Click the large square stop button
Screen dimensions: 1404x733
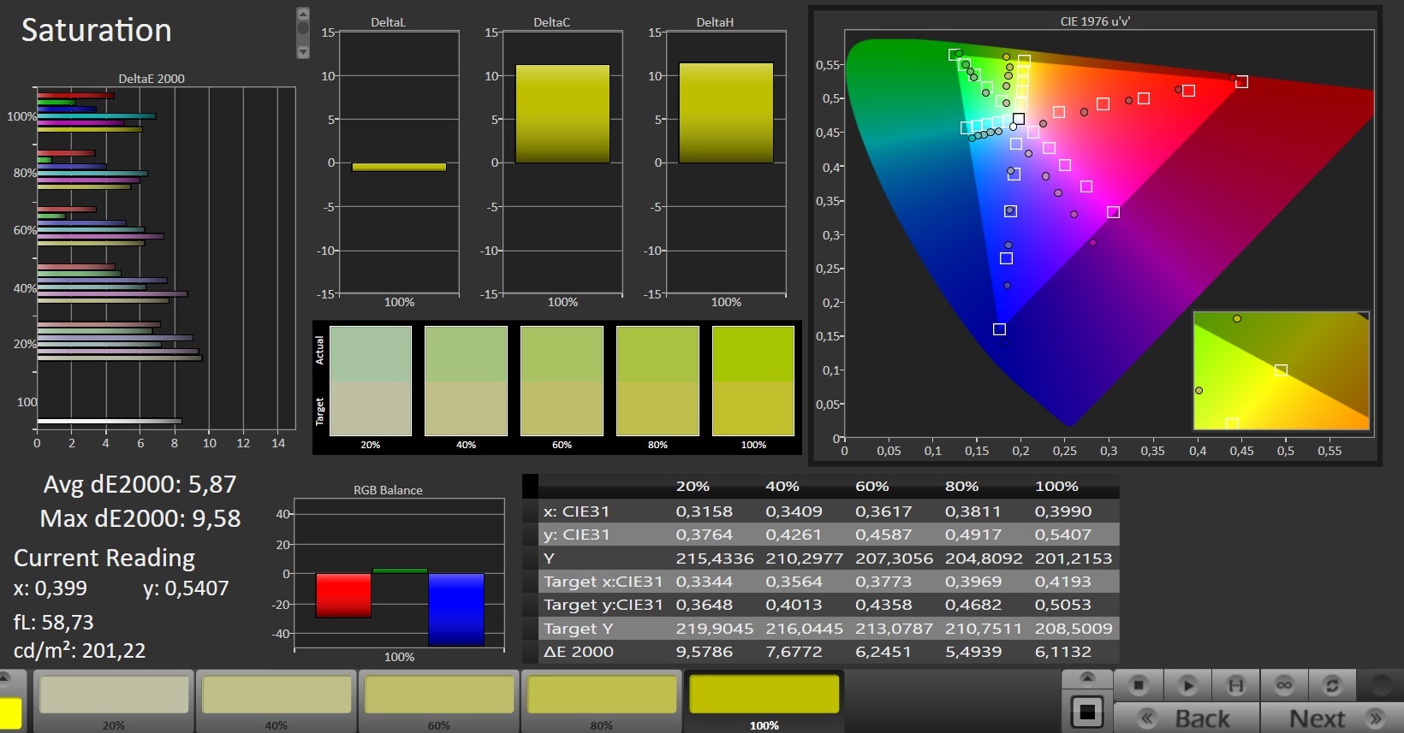pos(1087,712)
